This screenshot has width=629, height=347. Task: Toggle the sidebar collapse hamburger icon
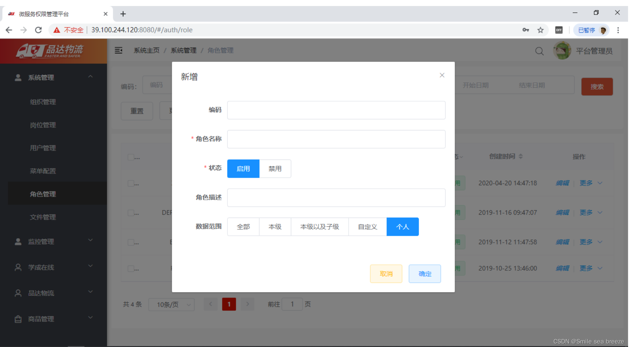tap(118, 50)
